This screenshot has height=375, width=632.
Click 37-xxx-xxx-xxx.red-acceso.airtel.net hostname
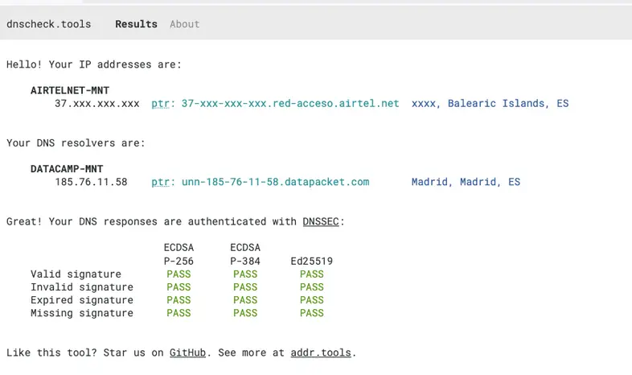pos(290,104)
